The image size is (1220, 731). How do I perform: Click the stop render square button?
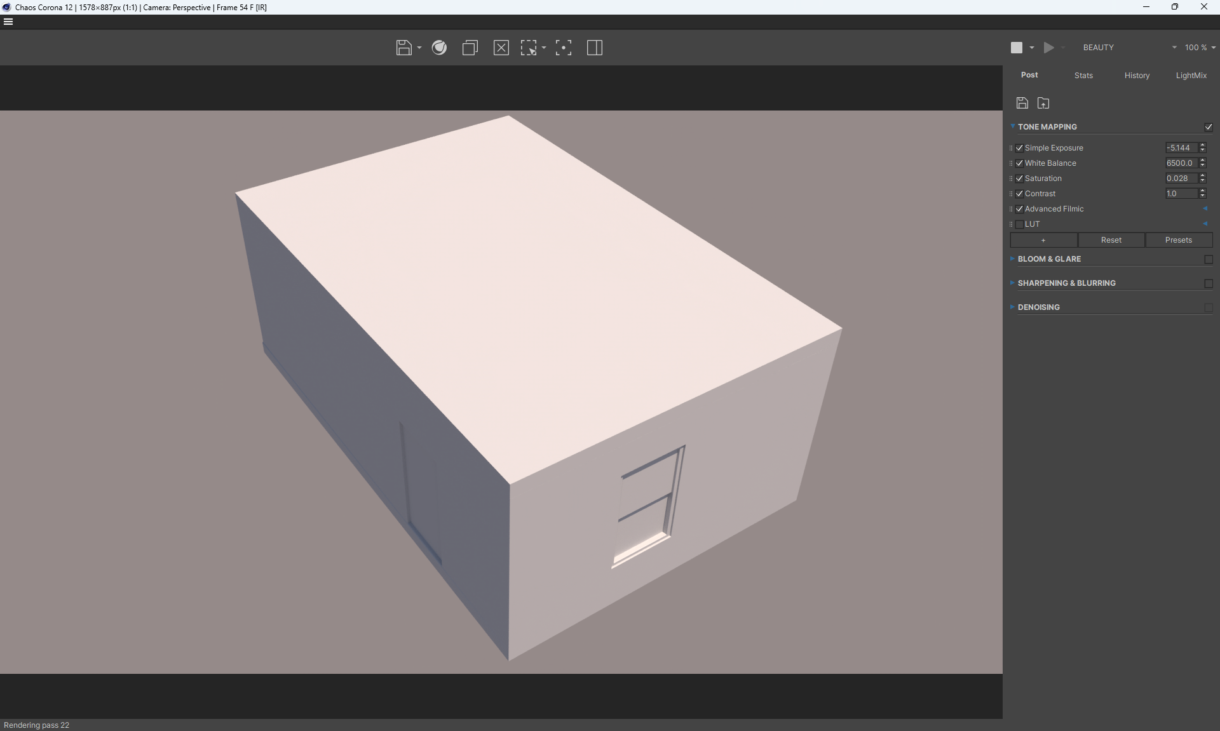click(x=1017, y=48)
